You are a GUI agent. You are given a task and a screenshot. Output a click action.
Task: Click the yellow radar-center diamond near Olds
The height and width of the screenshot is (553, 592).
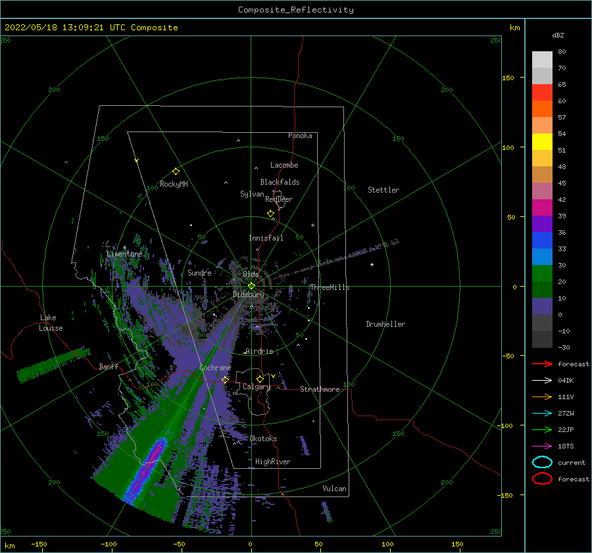click(251, 286)
